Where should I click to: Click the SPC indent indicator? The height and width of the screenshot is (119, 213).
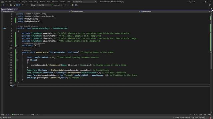click(x=205, y=115)
